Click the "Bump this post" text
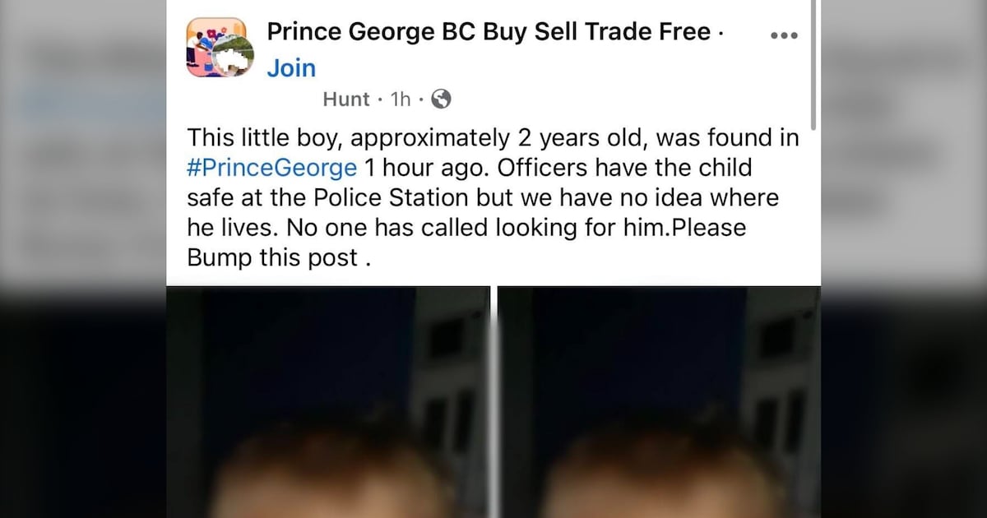 273,257
